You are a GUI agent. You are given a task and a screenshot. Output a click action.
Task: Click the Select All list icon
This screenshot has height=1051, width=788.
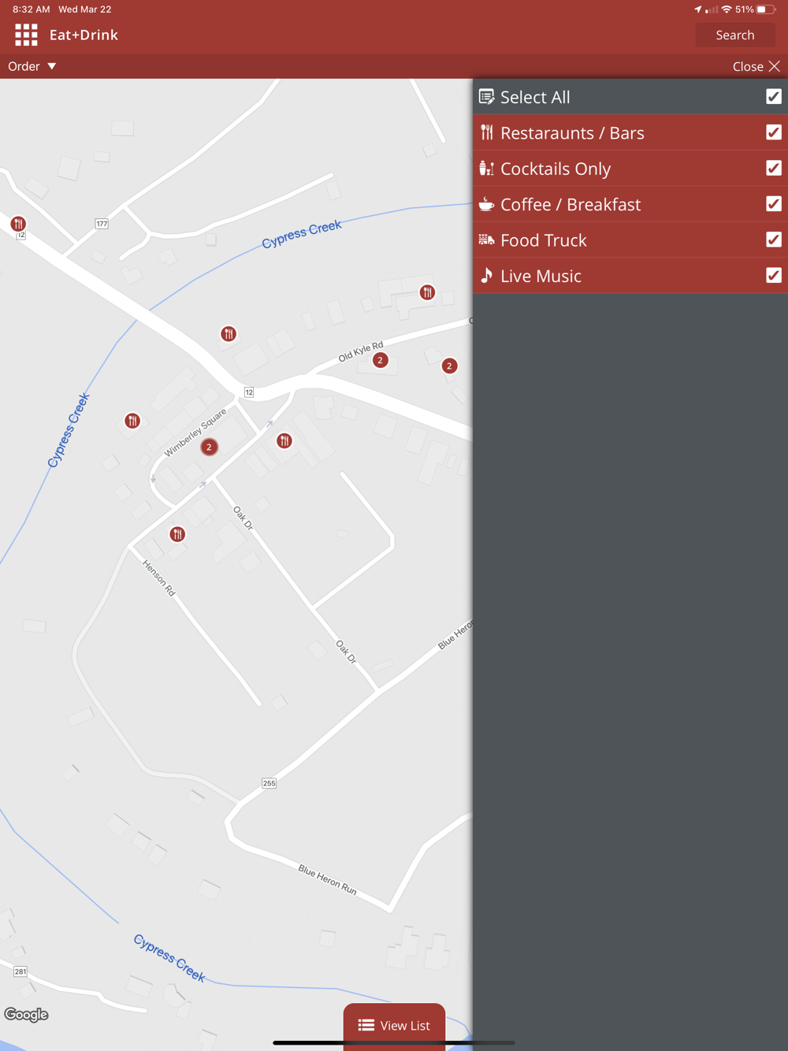point(487,97)
